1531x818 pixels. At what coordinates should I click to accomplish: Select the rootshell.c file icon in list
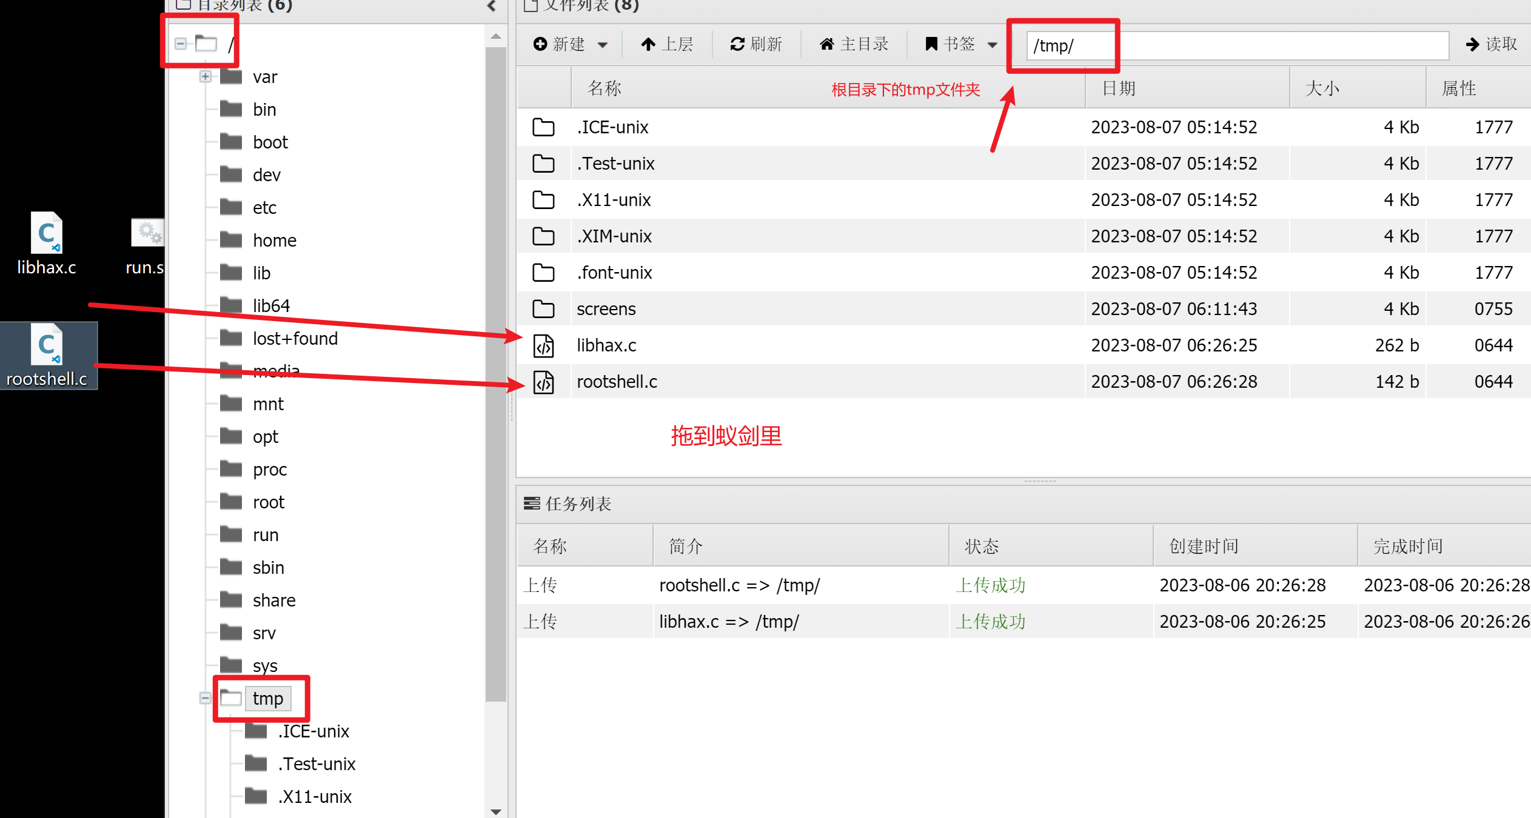[543, 382]
